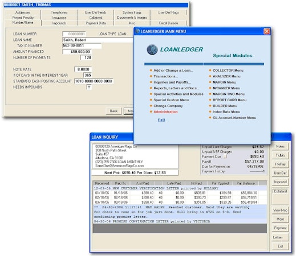Image resolution: width=296 pixels, height=256 pixels.
Task: Click the Note Rate field
Action: [83, 69]
